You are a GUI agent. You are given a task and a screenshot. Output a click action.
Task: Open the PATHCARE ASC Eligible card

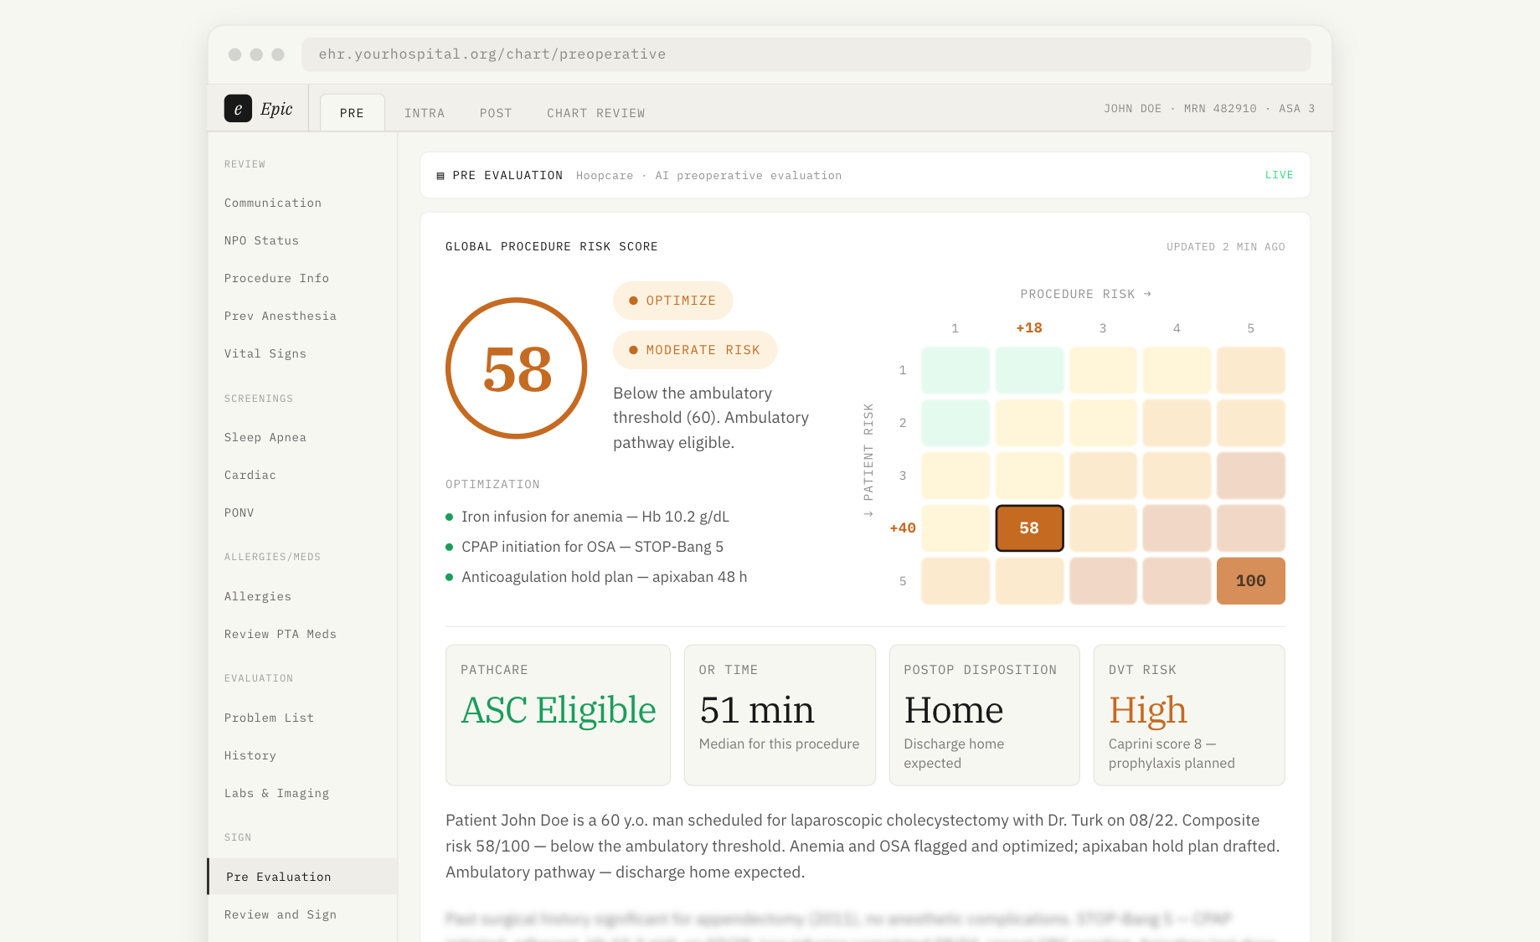[x=558, y=715]
